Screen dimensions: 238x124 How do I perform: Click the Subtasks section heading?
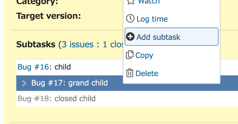[x=36, y=44]
